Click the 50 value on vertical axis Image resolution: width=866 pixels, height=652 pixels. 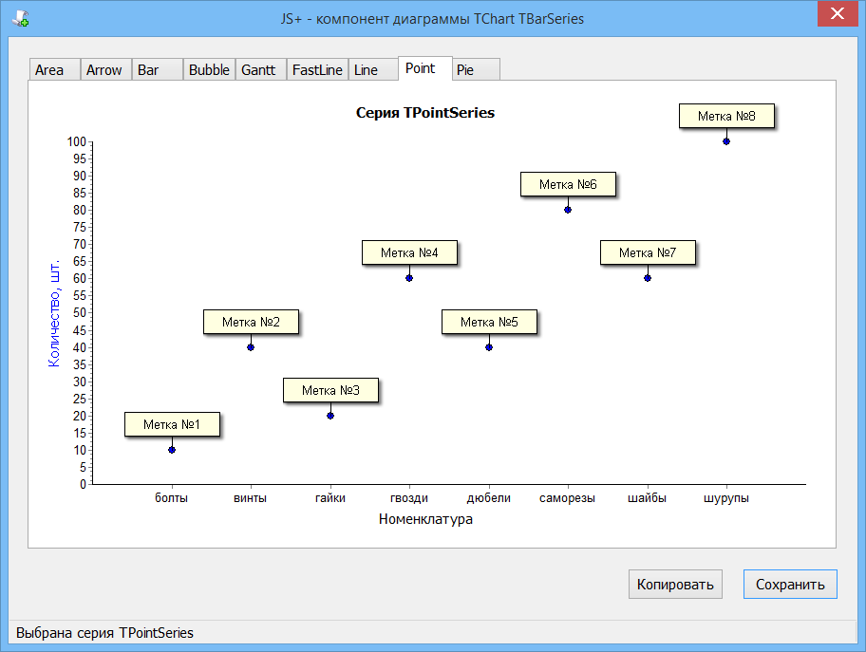point(80,312)
